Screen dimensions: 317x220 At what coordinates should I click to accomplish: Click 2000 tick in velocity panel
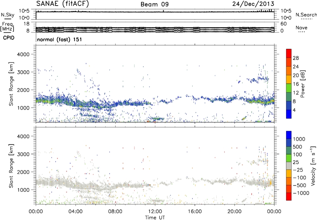tap(23, 172)
